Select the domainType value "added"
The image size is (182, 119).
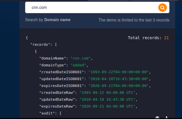(78, 65)
